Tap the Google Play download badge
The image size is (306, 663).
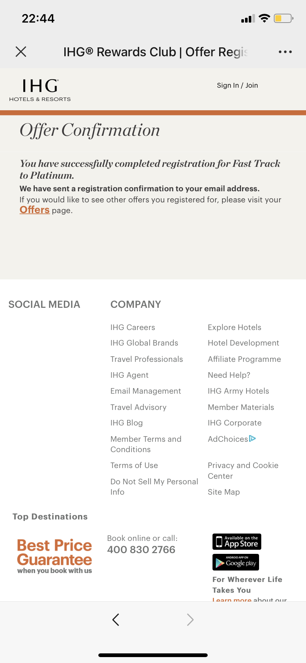tap(236, 562)
